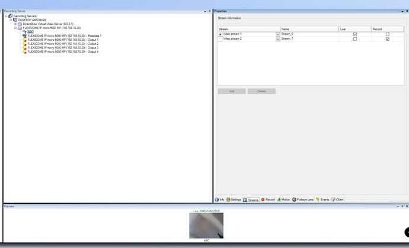Go to the Events tab
Viewport: 409px width, 248px height.
tap(322, 199)
